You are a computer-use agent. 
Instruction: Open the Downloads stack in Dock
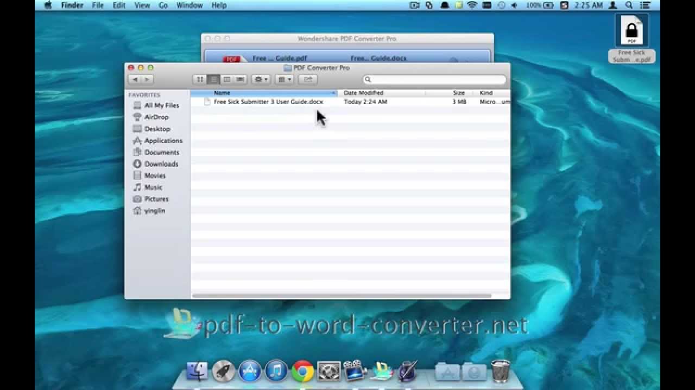474,372
